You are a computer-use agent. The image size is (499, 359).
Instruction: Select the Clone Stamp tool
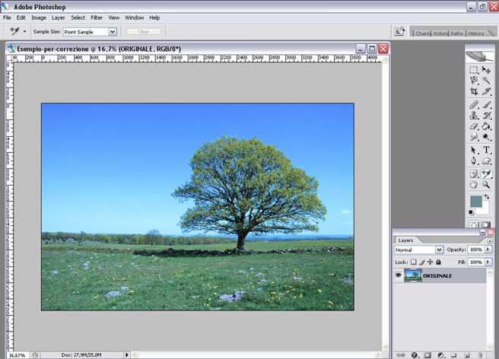point(474,115)
